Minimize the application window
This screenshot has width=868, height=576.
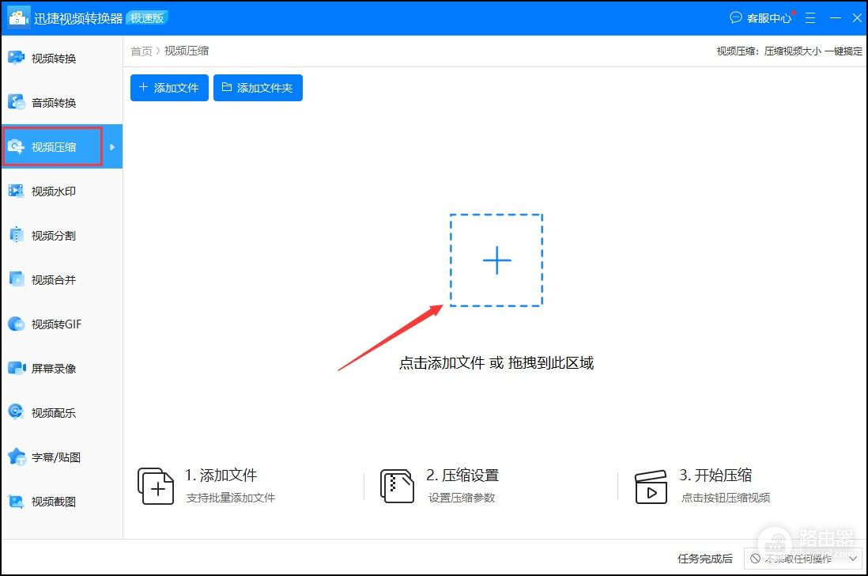click(x=836, y=18)
